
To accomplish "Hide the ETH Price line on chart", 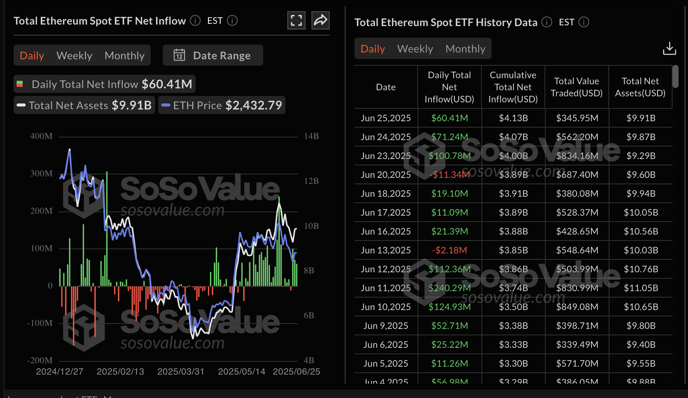I will click(221, 105).
